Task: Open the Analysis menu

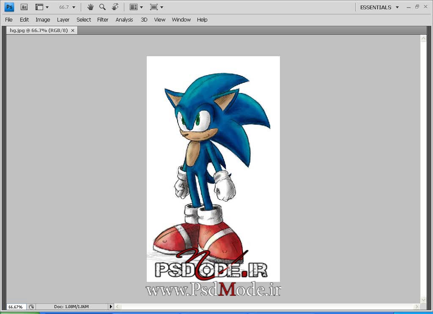Action: pyautogui.click(x=124, y=19)
